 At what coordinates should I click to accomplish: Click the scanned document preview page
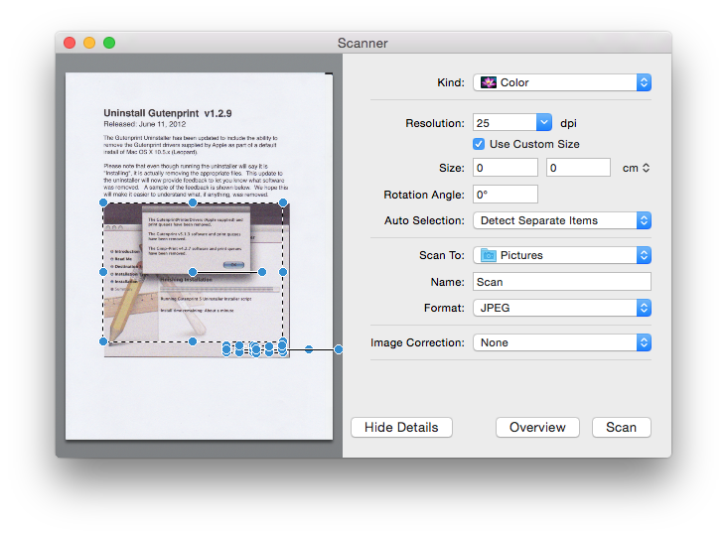coord(199,256)
